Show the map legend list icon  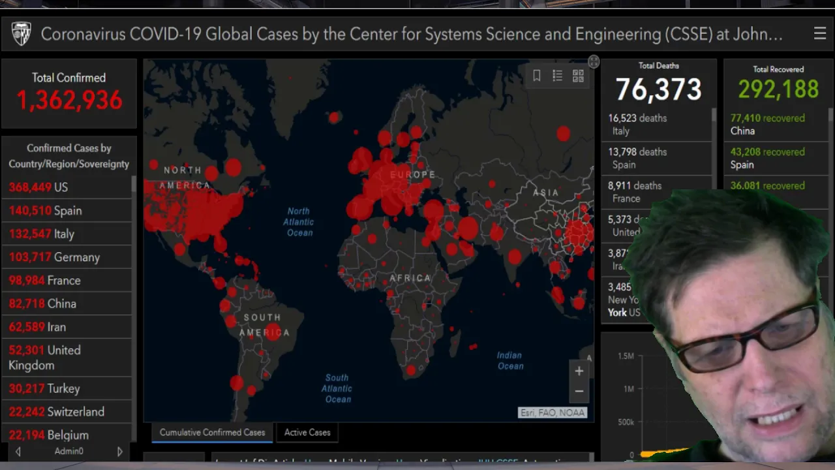click(x=557, y=76)
